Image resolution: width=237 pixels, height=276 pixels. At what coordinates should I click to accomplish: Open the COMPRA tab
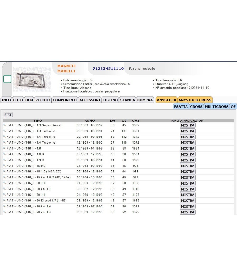pos(145,100)
